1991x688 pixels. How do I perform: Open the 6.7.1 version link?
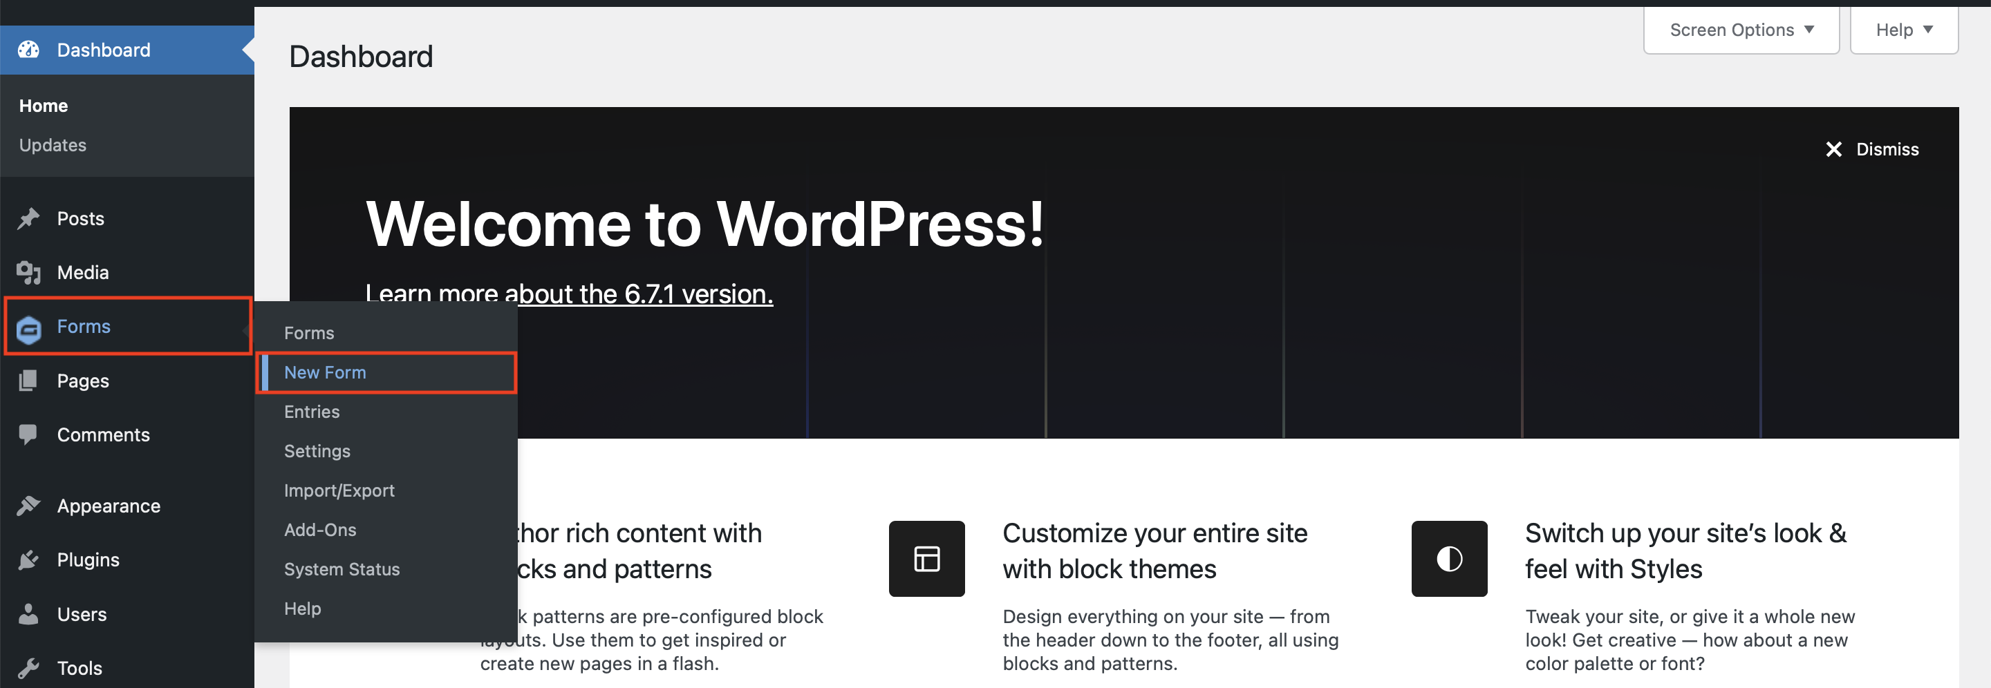pyautogui.click(x=638, y=294)
